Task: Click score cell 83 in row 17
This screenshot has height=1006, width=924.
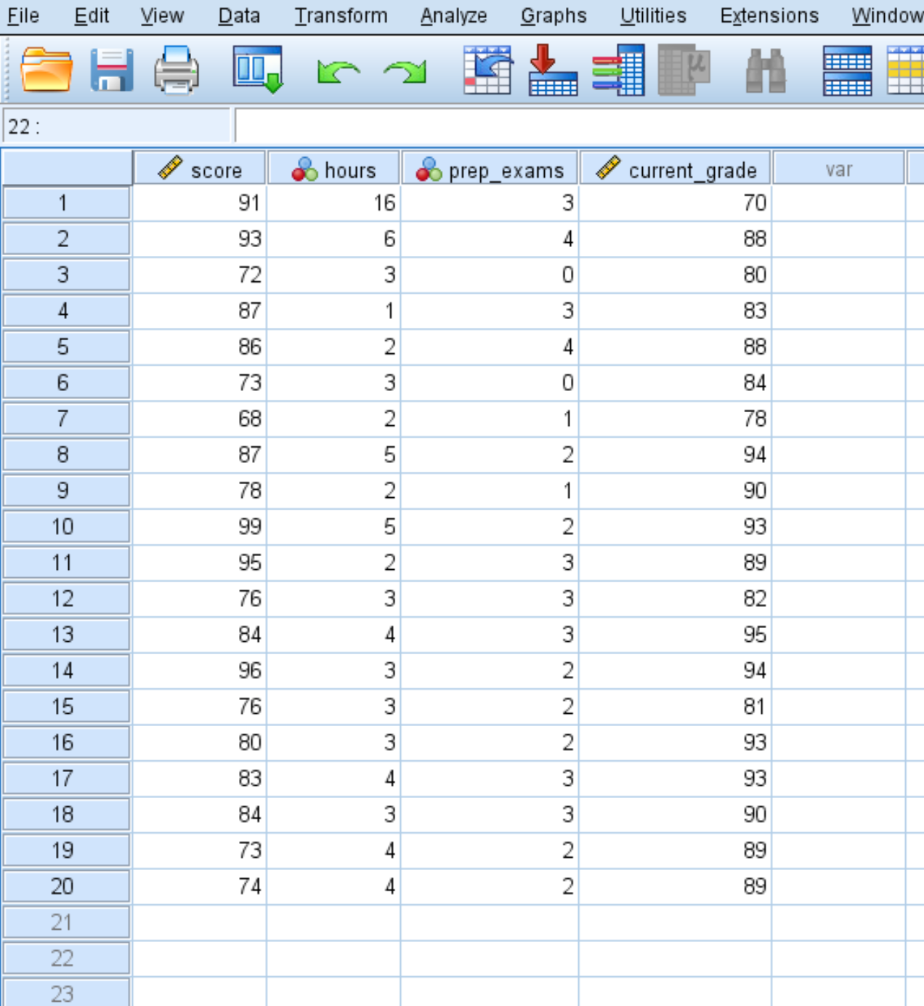Action: pos(200,778)
